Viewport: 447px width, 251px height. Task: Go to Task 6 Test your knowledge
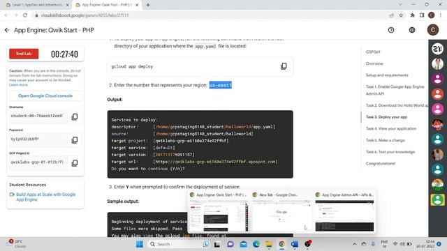pos(390,152)
